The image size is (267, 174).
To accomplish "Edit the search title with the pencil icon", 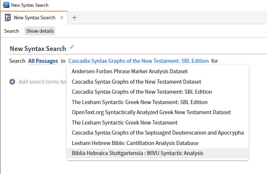I will (72, 47).
